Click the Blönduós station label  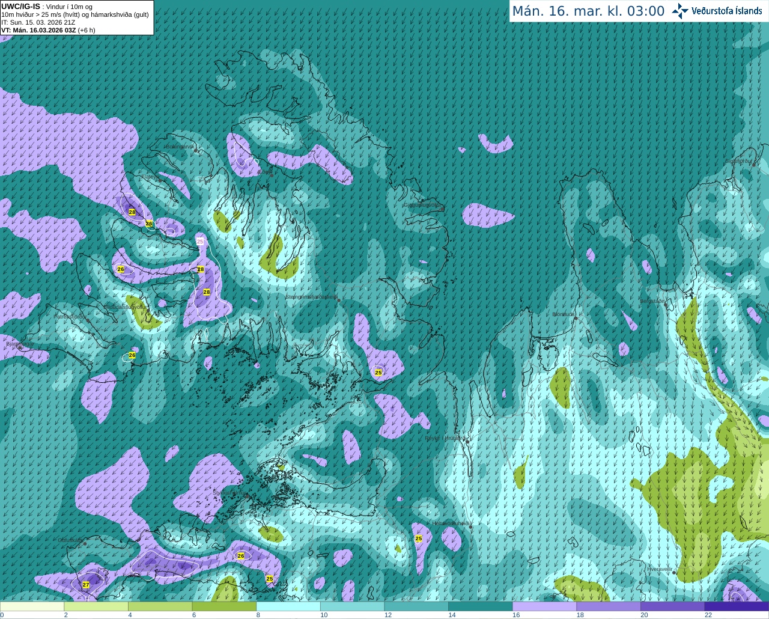coord(564,314)
